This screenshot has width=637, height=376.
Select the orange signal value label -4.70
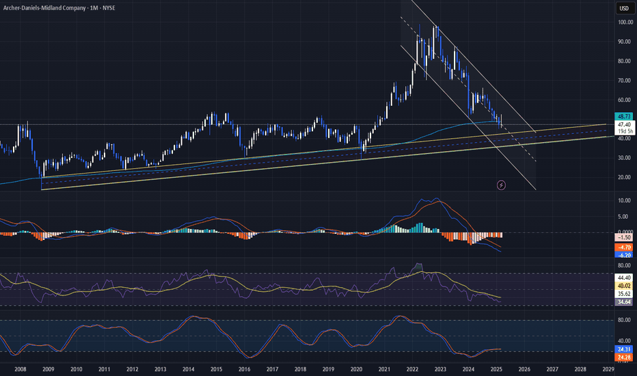[x=624, y=247]
